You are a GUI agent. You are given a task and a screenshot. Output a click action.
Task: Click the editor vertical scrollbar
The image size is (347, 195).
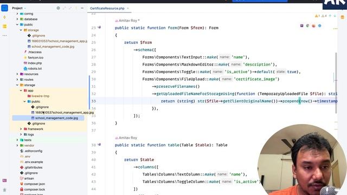click(x=336, y=83)
